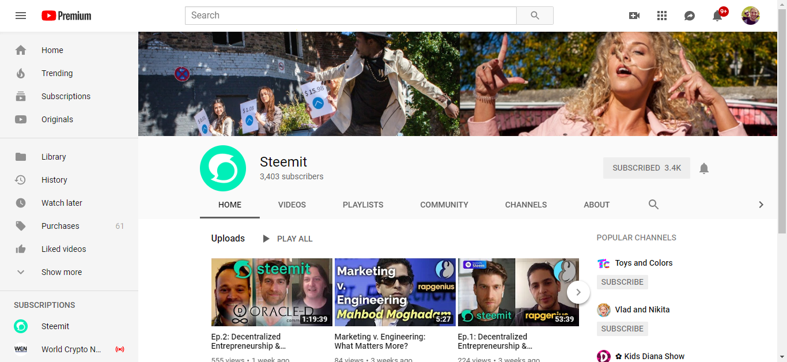This screenshot has height=362, width=787.
Task: Open Marketing v. Engineering video title
Action: pos(380,341)
